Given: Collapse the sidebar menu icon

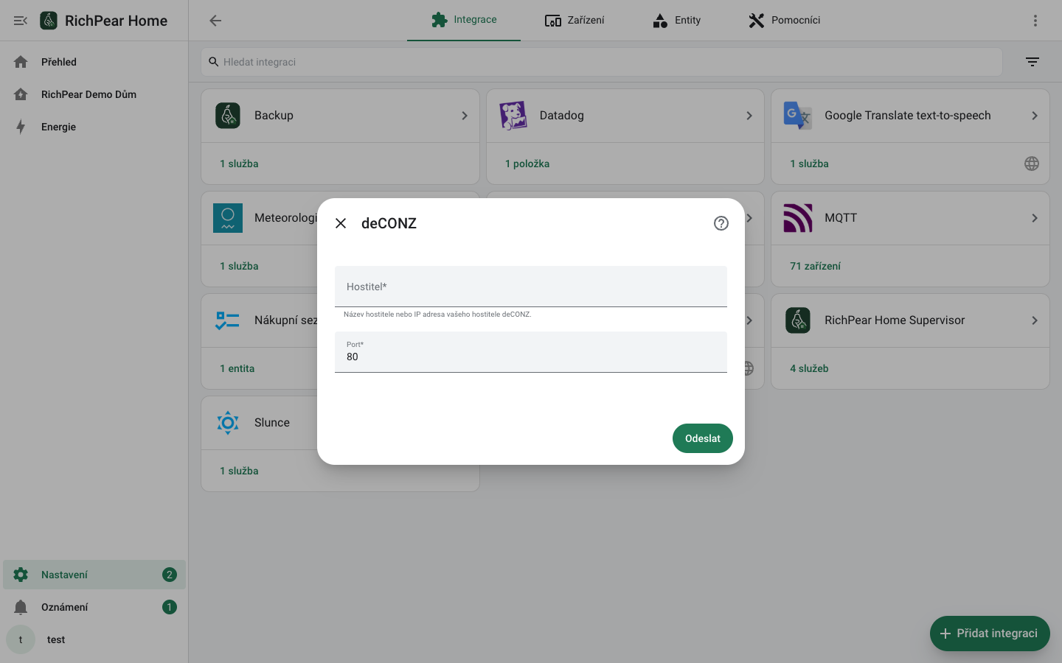Looking at the screenshot, I should click(x=21, y=21).
